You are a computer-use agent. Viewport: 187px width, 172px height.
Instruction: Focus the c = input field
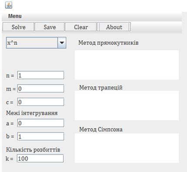[x=40, y=102]
